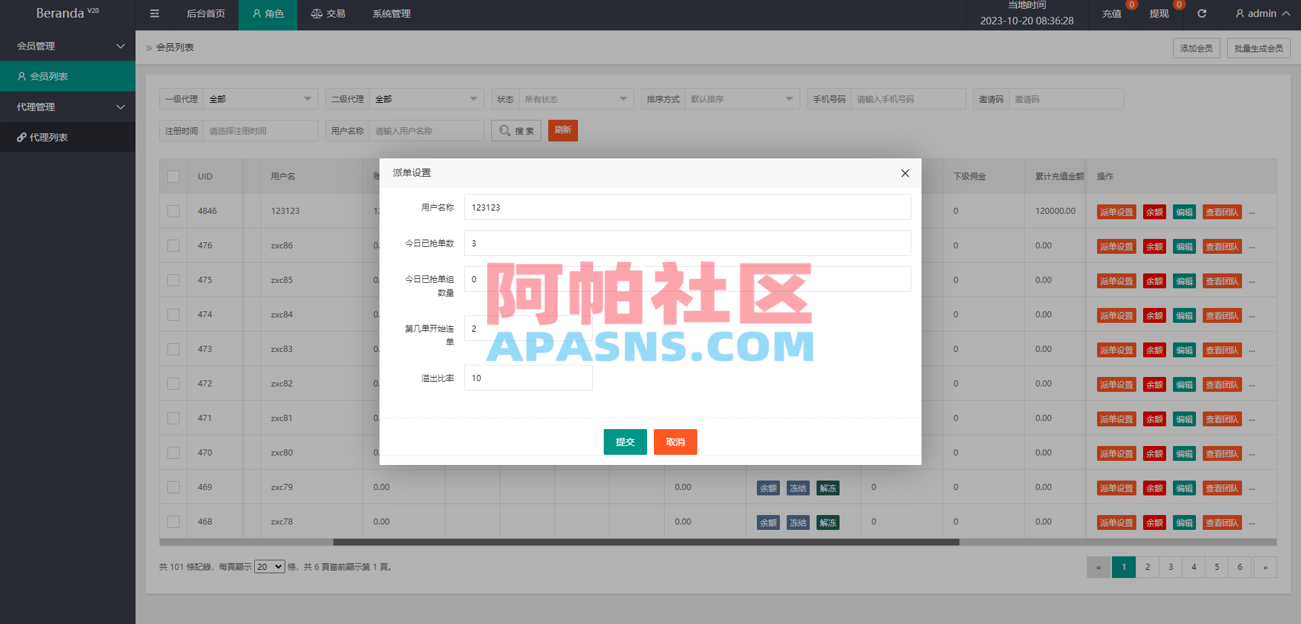Viewport: 1301px width, 624px height.
Task: Check the checkbox for user 123123
Action: [173, 210]
